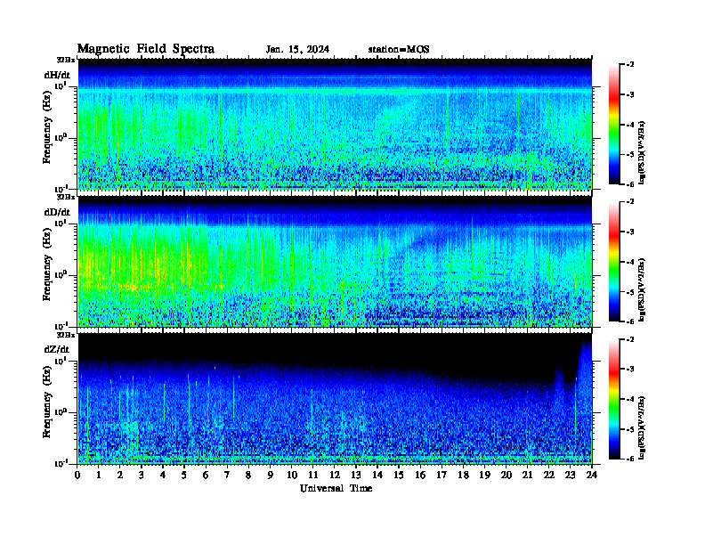Click the 'Magnetic Field Spectra' title

pos(146,49)
